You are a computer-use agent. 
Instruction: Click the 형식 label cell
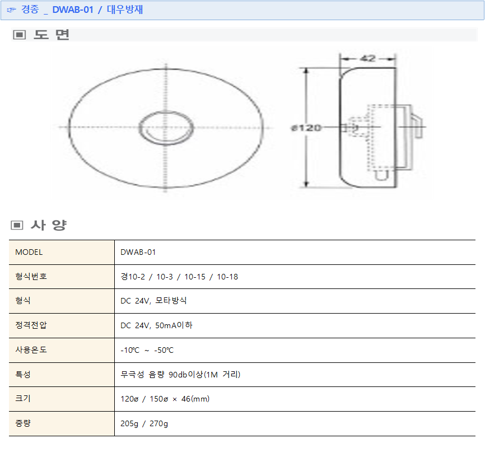(62, 301)
